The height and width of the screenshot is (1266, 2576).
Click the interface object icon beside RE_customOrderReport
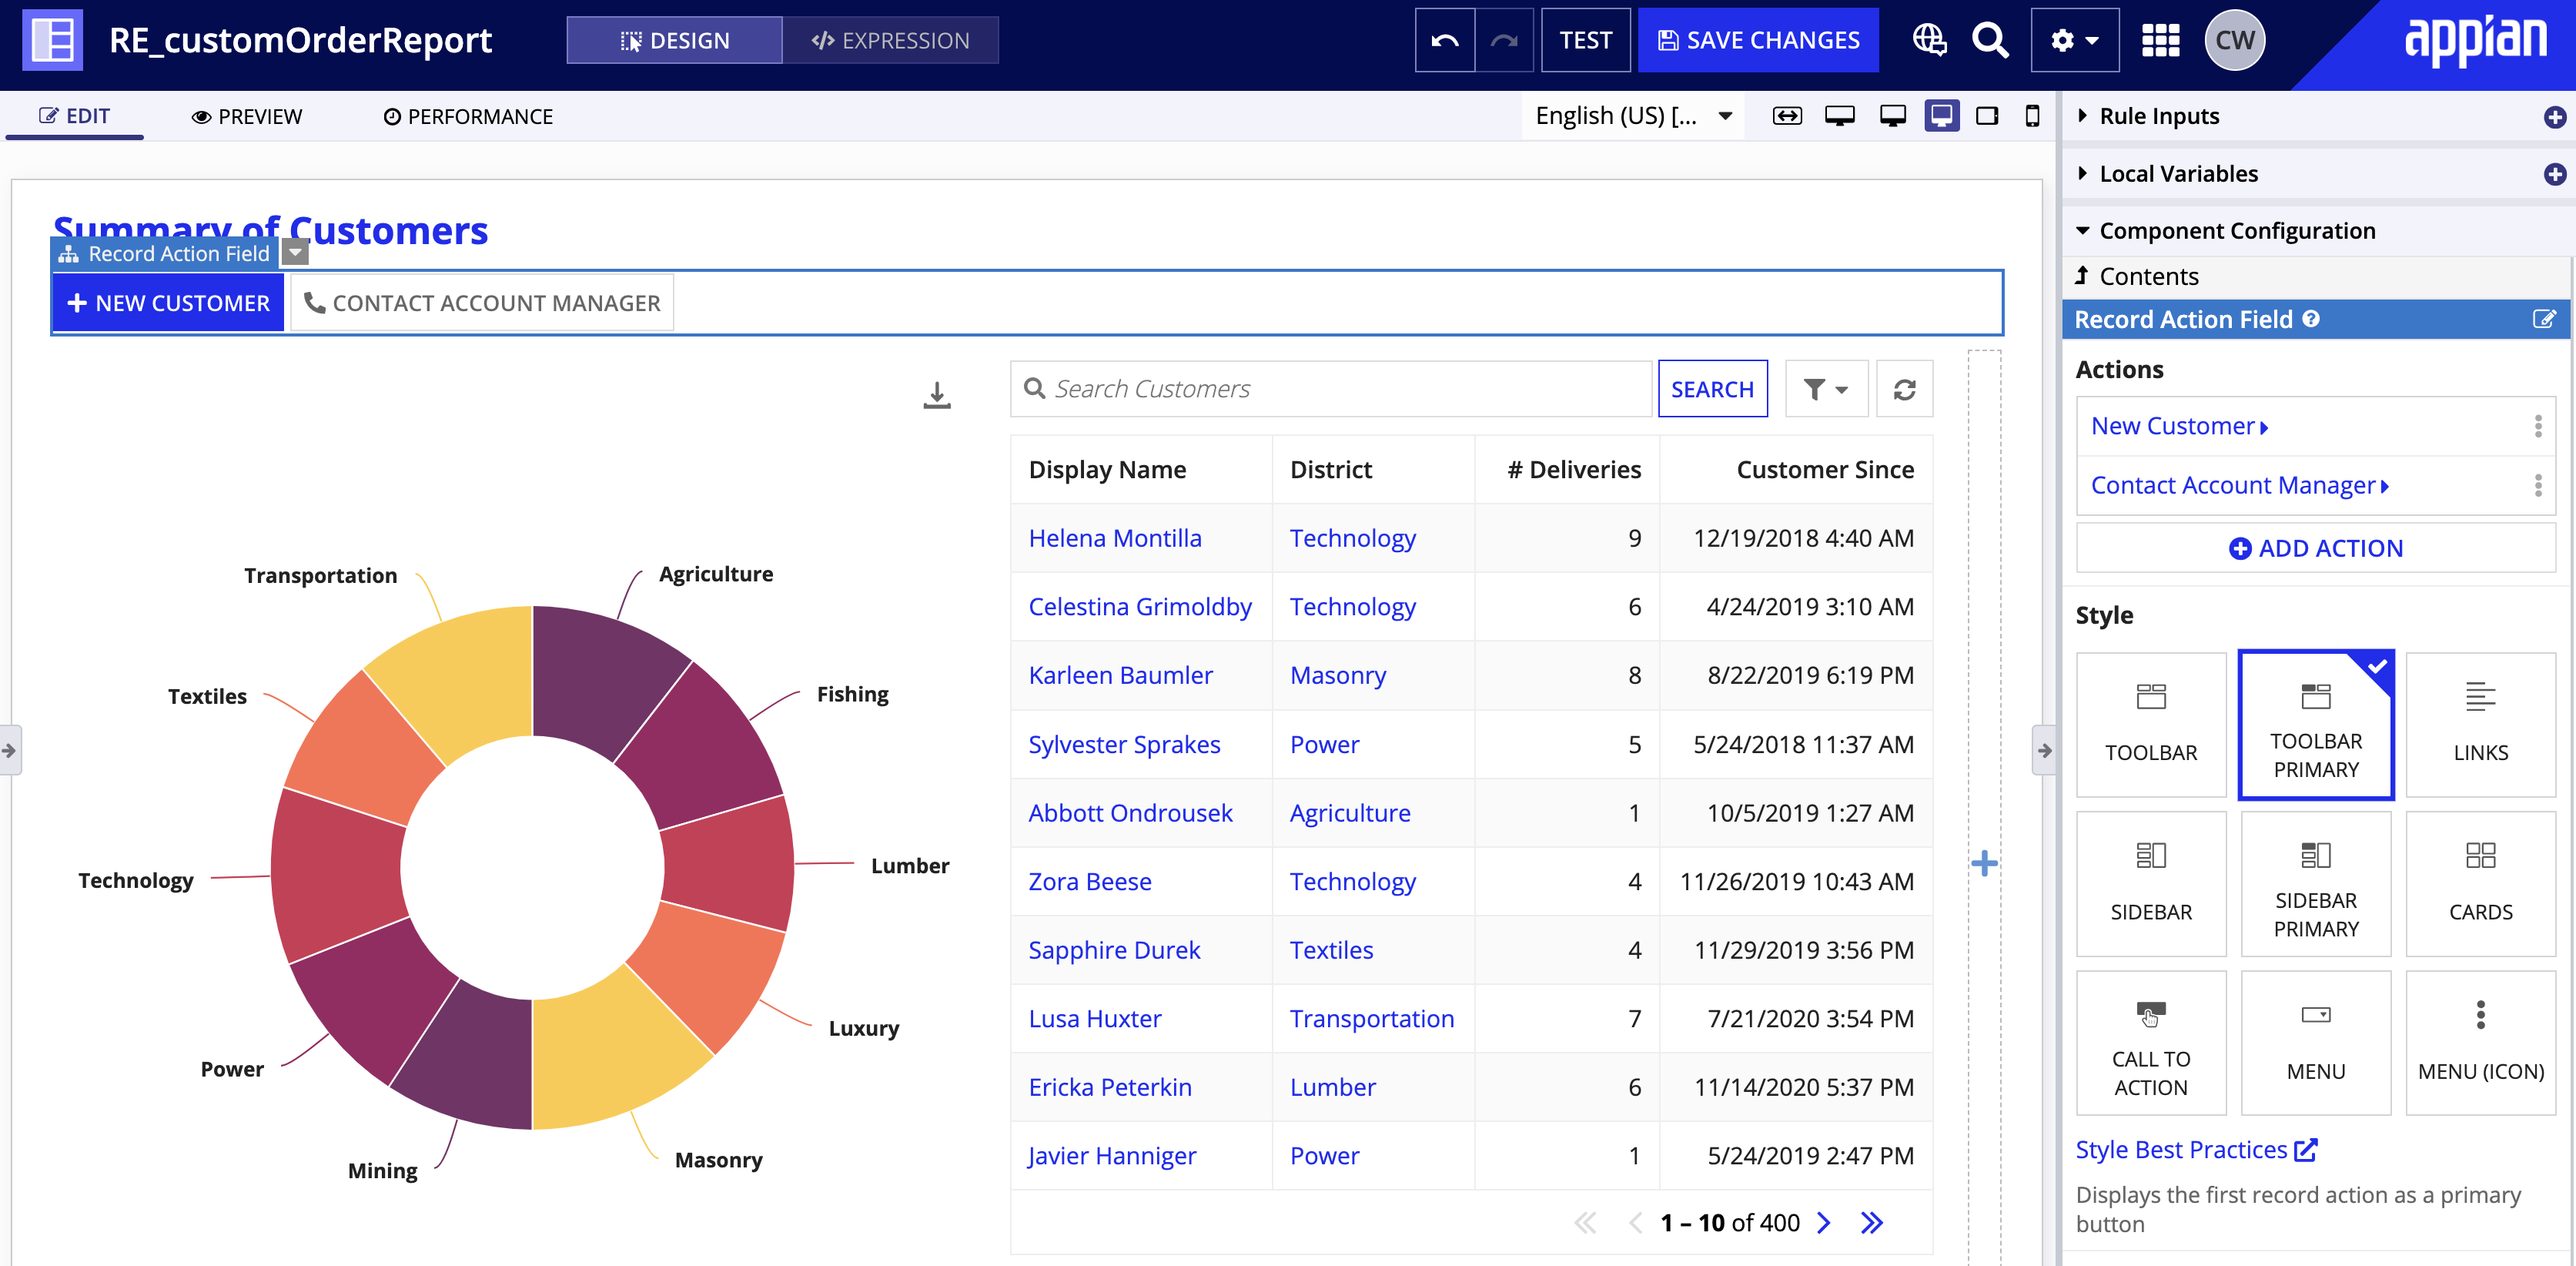[52, 40]
